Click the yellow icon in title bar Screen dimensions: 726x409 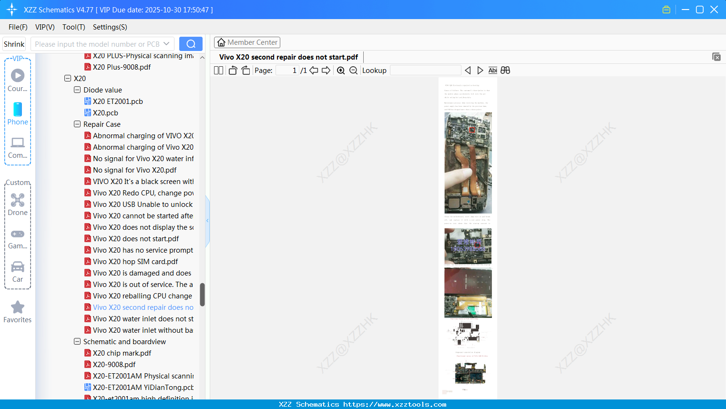(x=666, y=10)
